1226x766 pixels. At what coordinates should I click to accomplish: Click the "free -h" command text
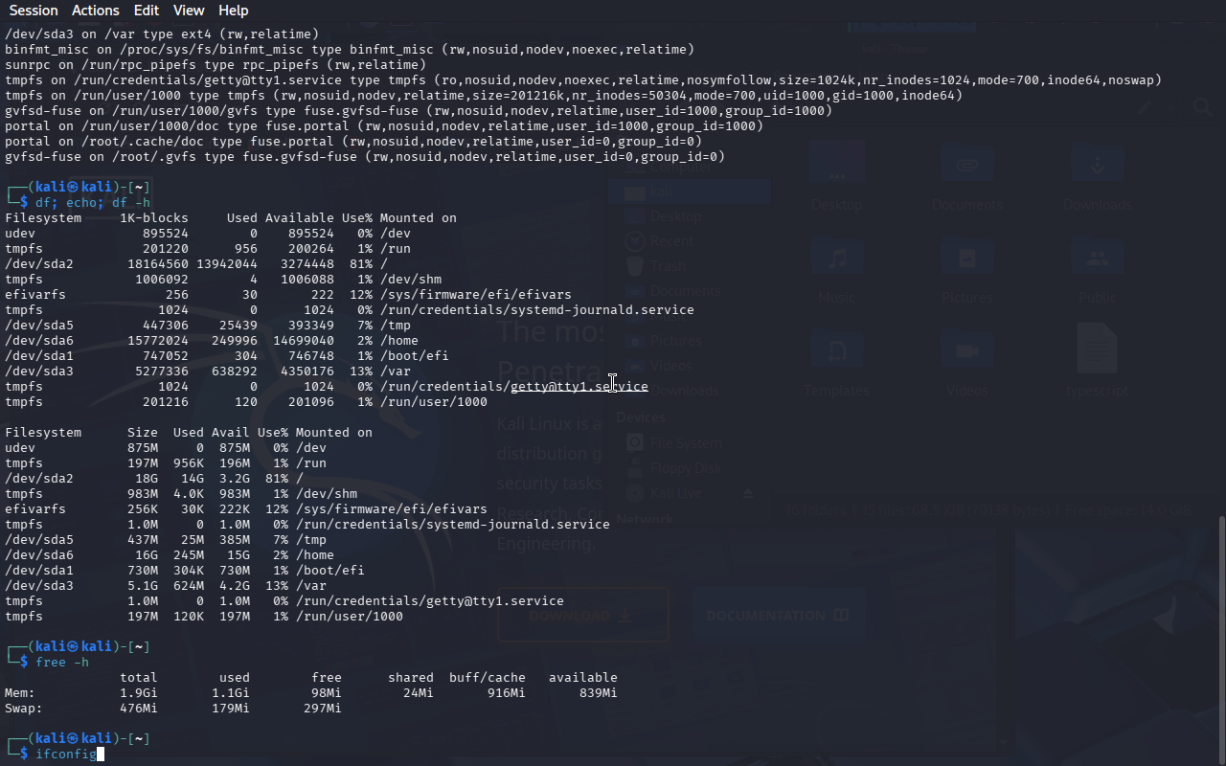[x=62, y=663]
